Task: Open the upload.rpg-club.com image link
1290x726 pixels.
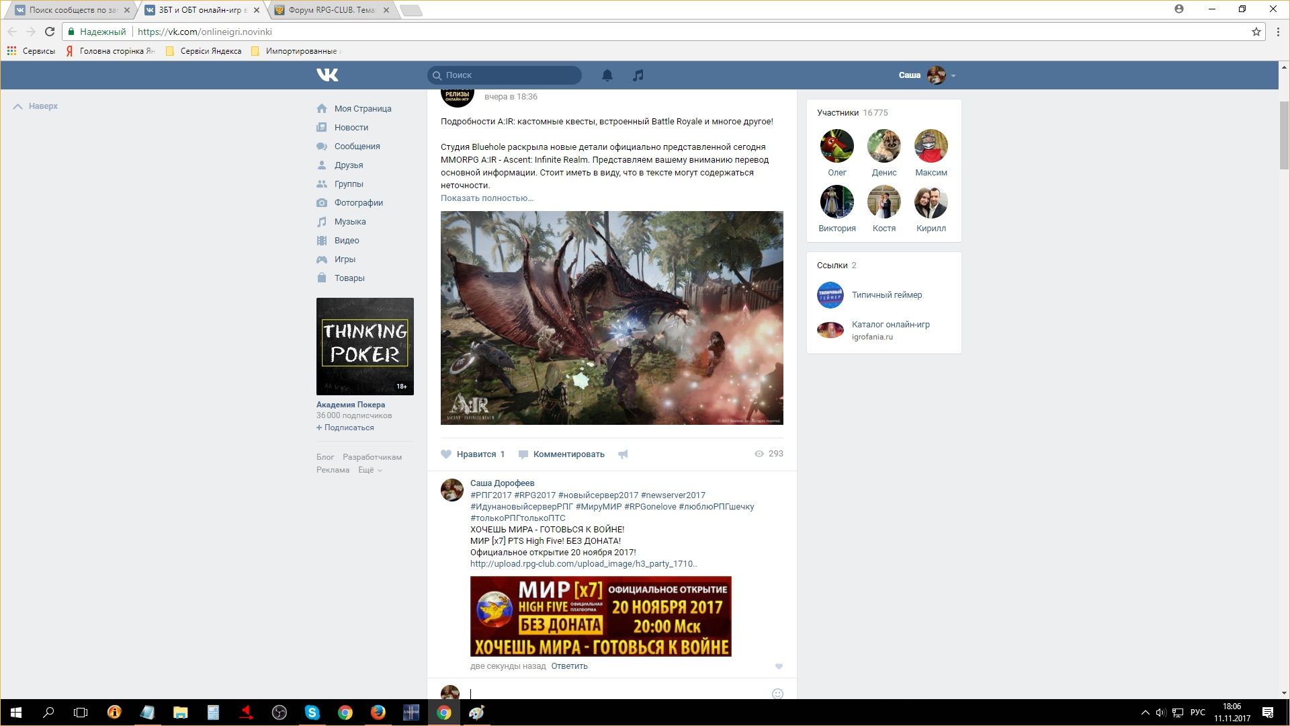Action: tap(583, 564)
